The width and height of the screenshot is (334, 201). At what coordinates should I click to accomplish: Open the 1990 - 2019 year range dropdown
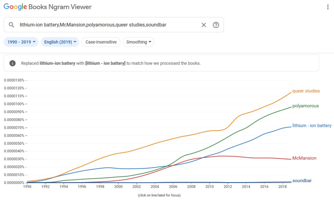pyautogui.click(x=21, y=42)
